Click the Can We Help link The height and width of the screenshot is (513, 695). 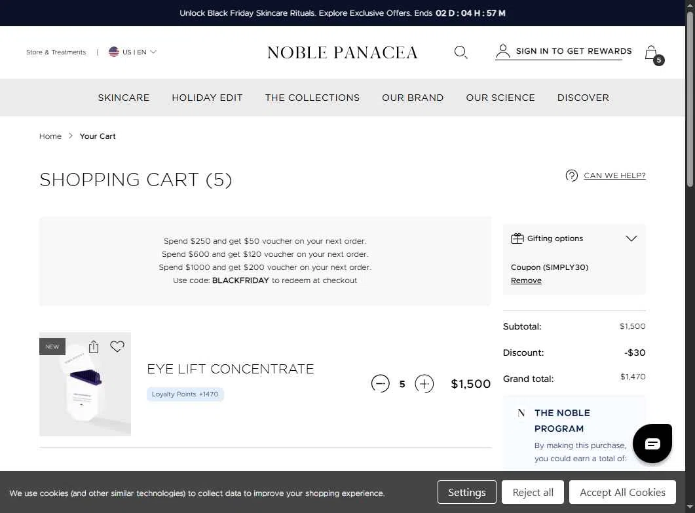(x=614, y=176)
